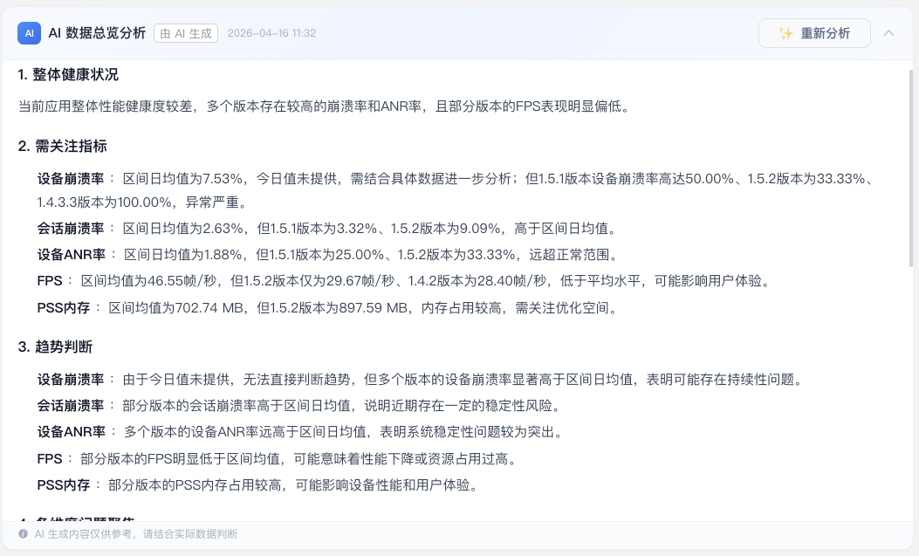
Task: Select the 3. 趋势判断 heading
Action: [55, 347]
